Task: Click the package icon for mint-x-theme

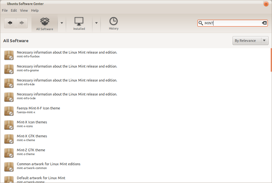Action: [x=9, y=139]
